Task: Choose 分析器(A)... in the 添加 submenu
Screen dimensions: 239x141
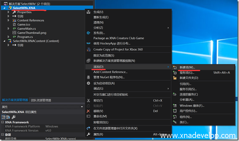Action: [x=203, y=100]
